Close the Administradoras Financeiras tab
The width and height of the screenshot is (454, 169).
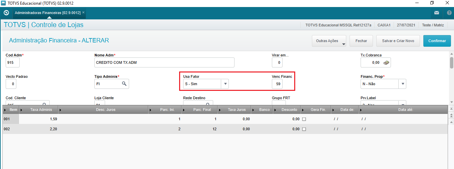coord(83,13)
